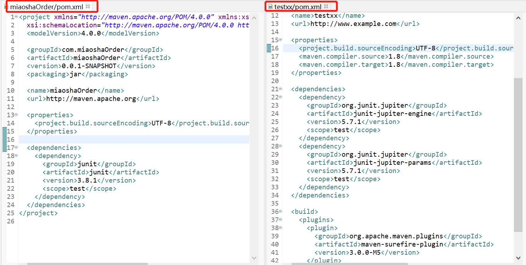526x265 pixels.
Task: Click the closing </dependencies> tag on line 34 in testxx
Action: [320, 195]
